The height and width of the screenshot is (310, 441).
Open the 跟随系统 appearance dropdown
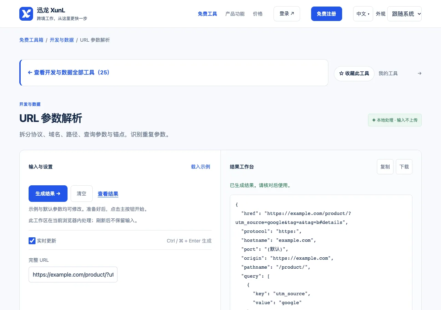click(404, 14)
